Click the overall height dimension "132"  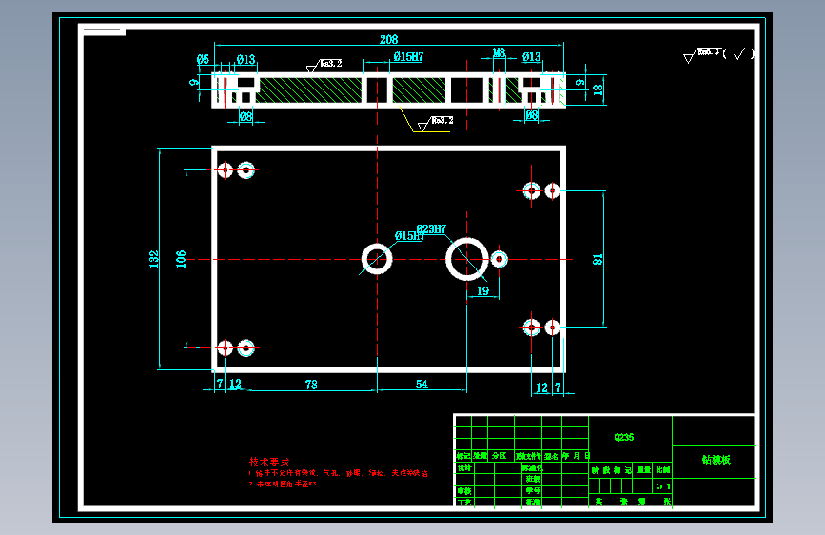coord(153,259)
